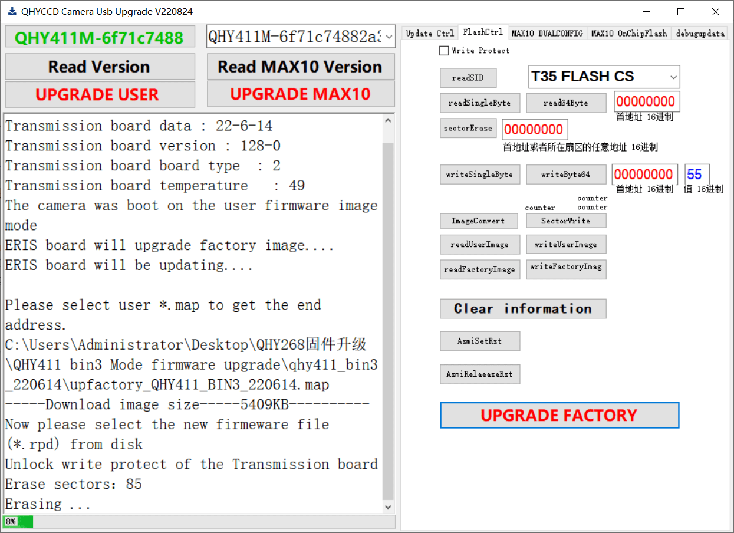Screen dimensions: 734x533
Task: Click the 'Erasing ...' log line
Action: 48,504
